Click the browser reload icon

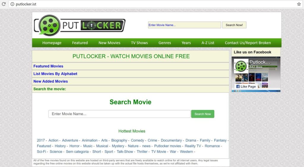[x=4, y=4]
